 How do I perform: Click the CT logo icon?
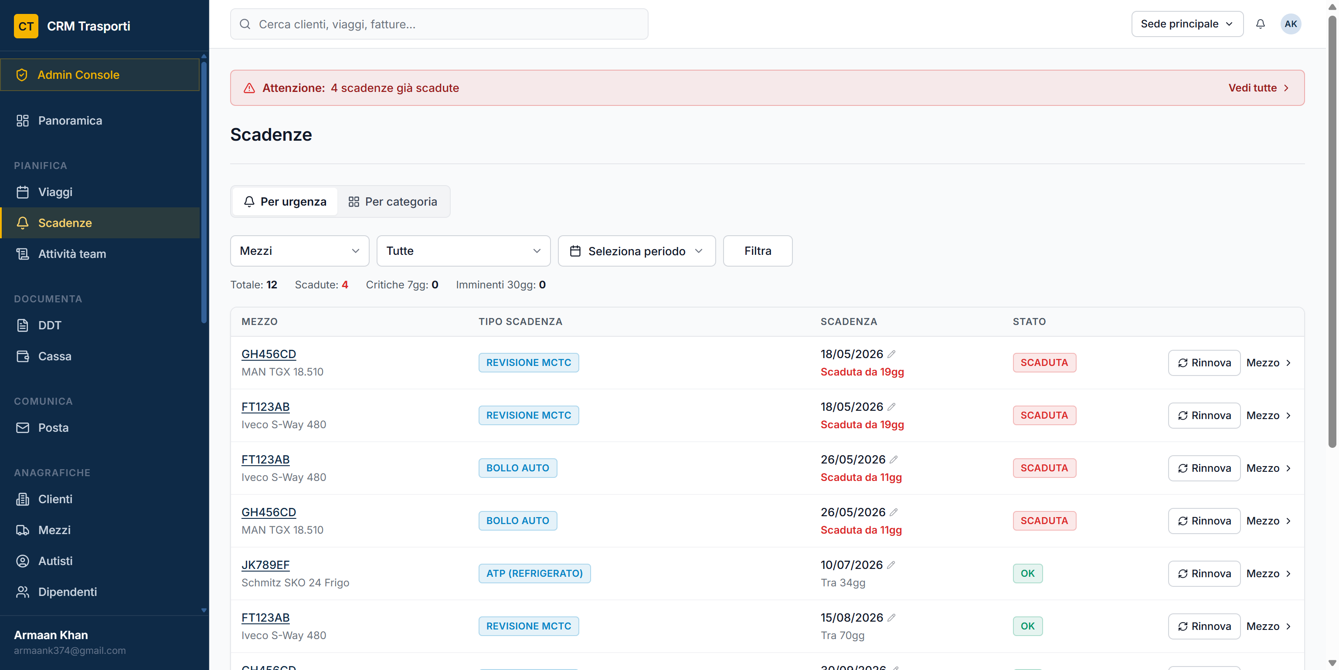26,26
